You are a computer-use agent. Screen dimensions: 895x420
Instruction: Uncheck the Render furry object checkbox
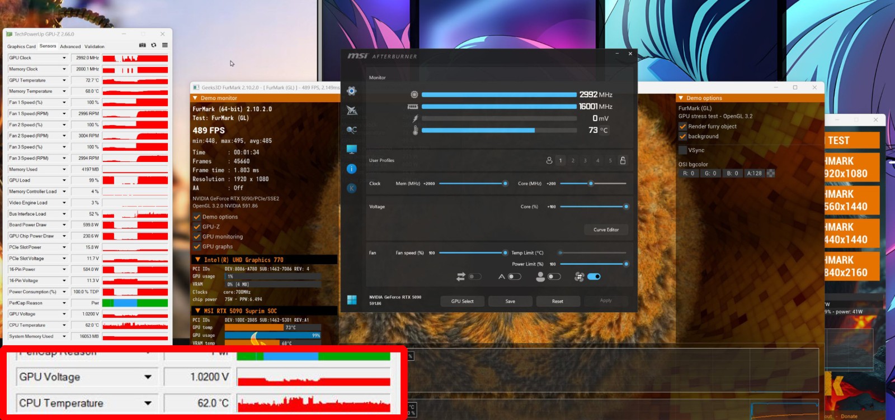coord(682,126)
